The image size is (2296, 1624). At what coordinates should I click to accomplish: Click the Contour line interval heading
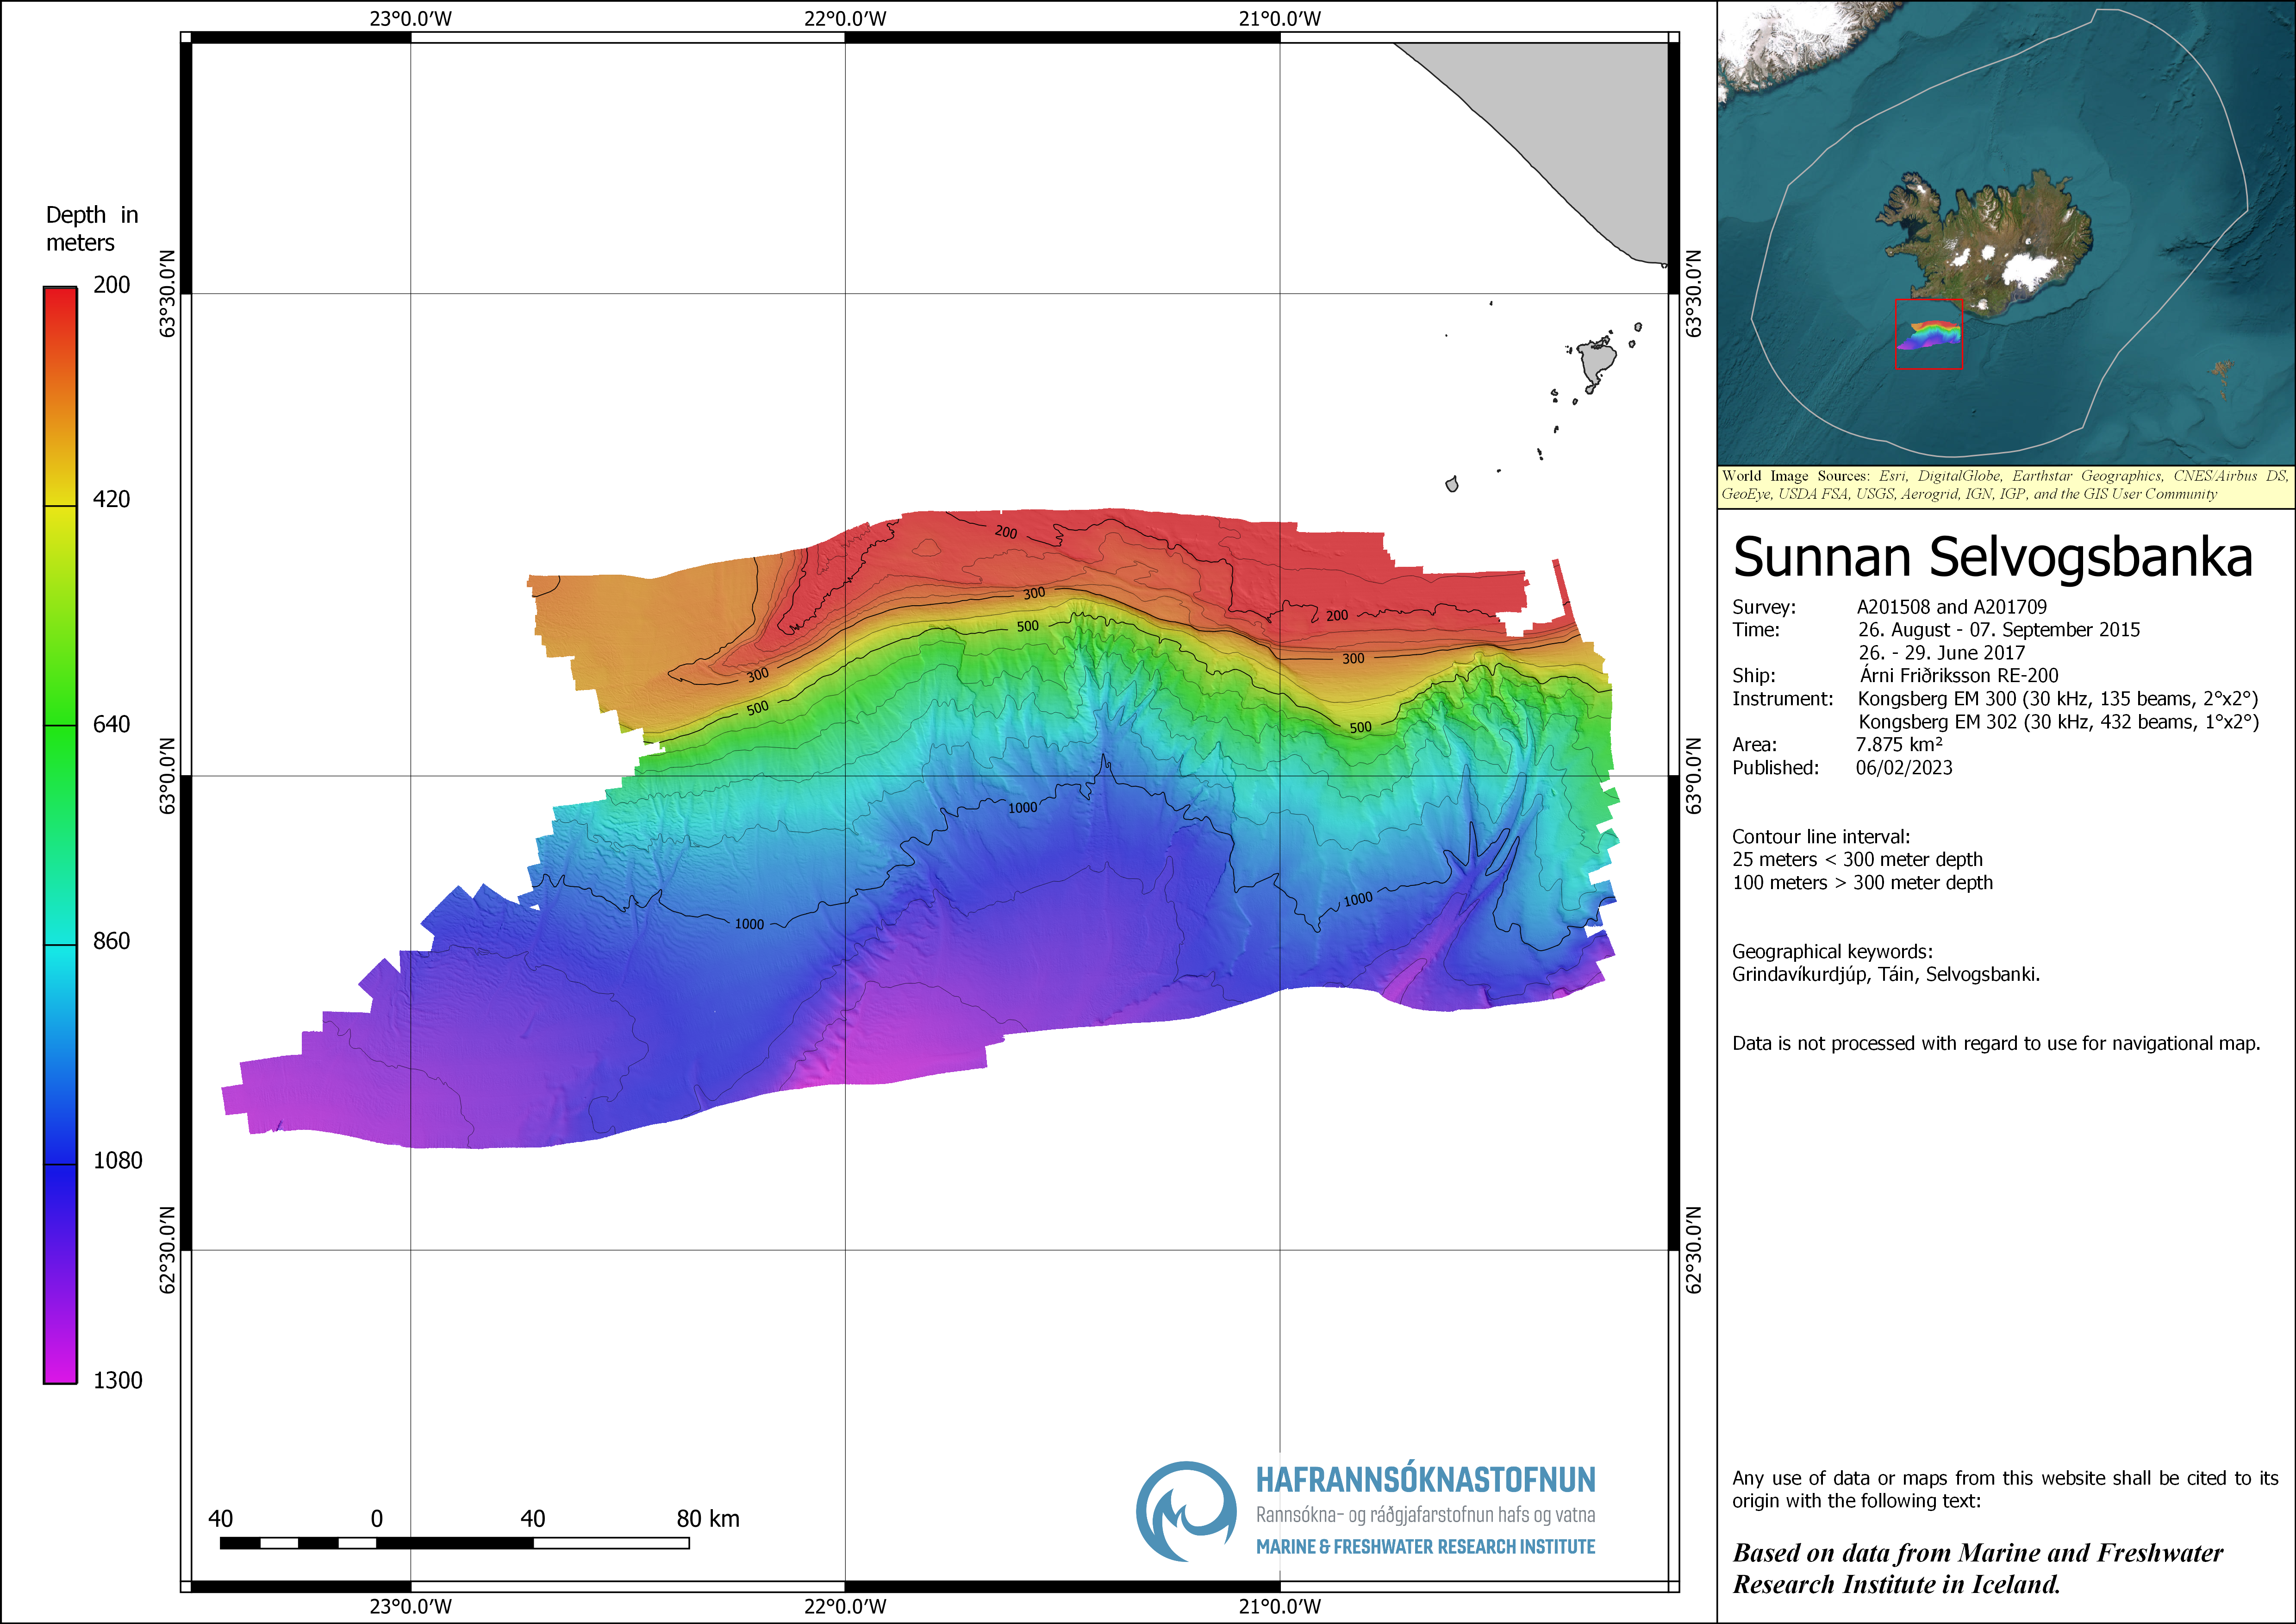tap(1821, 836)
